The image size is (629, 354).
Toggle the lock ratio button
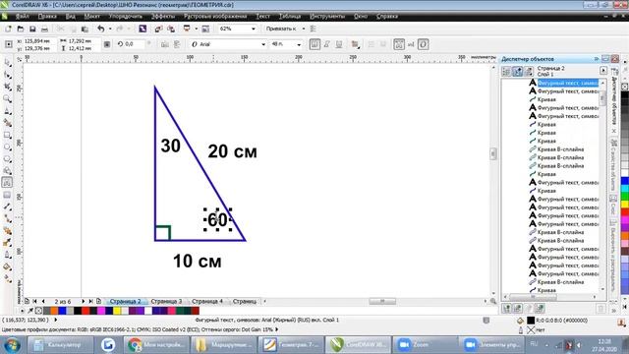click(107, 44)
